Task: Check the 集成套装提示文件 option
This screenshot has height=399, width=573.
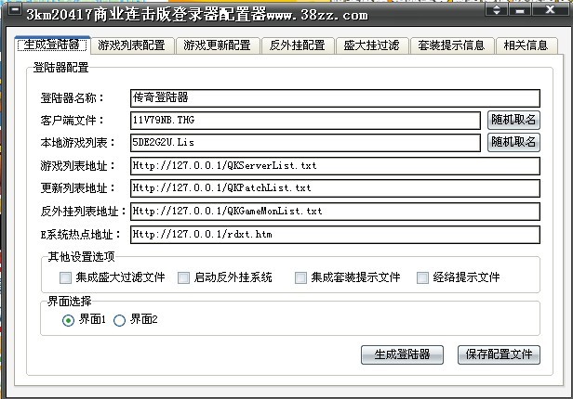Action: (x=301, y=277)
